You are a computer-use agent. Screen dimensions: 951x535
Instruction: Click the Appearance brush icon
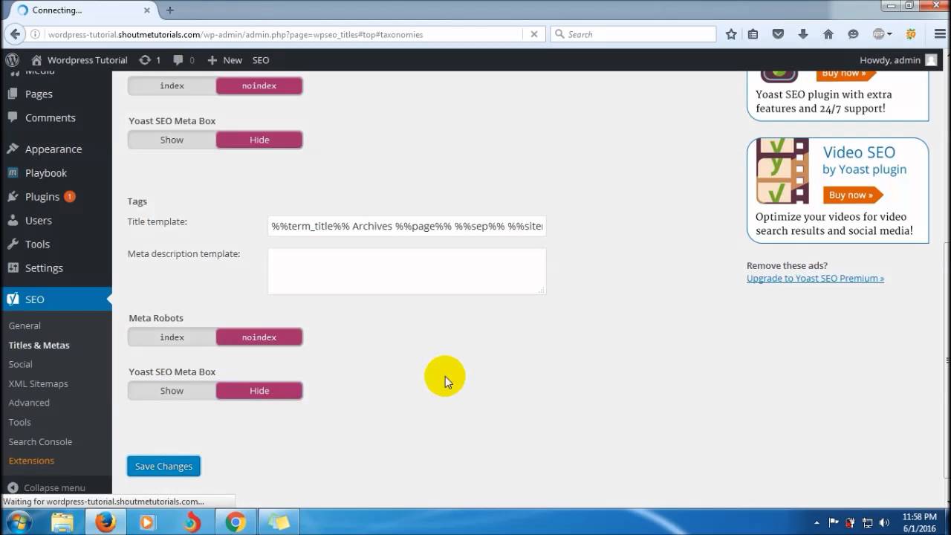(13, 149)
